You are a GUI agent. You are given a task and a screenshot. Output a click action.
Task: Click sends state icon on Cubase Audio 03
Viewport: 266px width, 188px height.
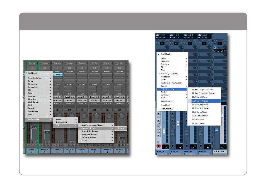point(187,135)
